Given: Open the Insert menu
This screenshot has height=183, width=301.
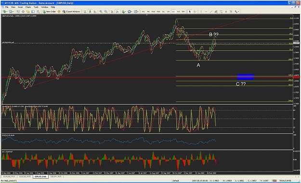Looking at the screenshot, I should click(20, 7).
